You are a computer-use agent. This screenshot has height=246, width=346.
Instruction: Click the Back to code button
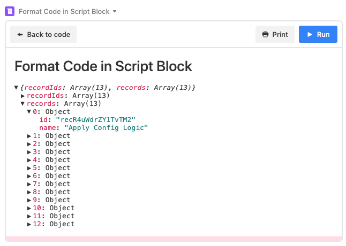[x=43, y=34]
